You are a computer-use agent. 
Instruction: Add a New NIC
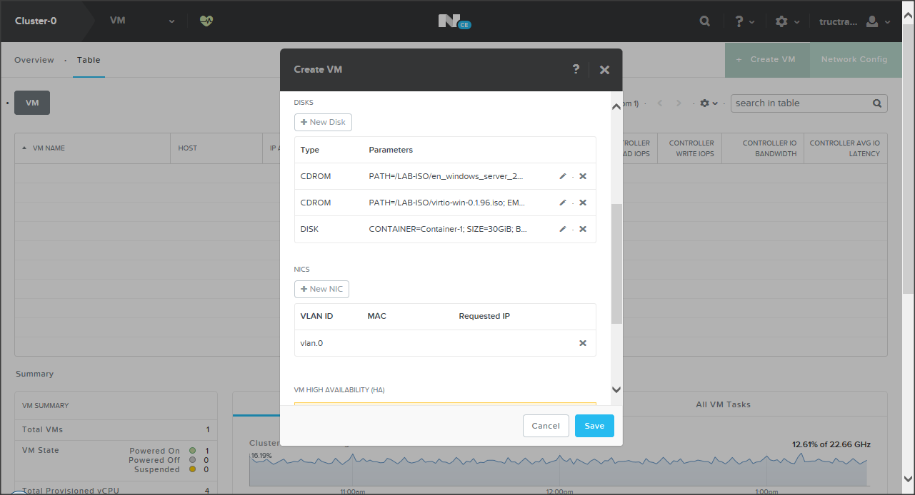coord(321,289)
